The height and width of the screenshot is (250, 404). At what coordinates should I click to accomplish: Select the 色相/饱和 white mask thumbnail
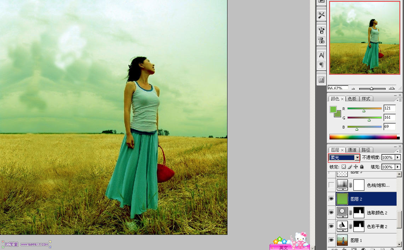(359, 185)
